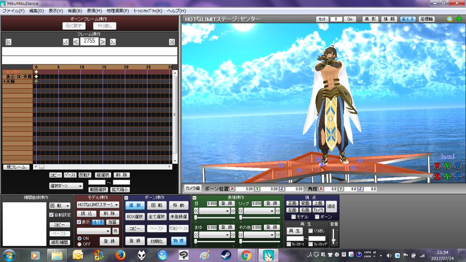Click the blue Z local rotation axis icon

tap(458, 166)
